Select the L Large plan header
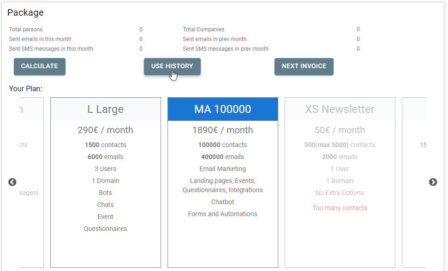 105,109
